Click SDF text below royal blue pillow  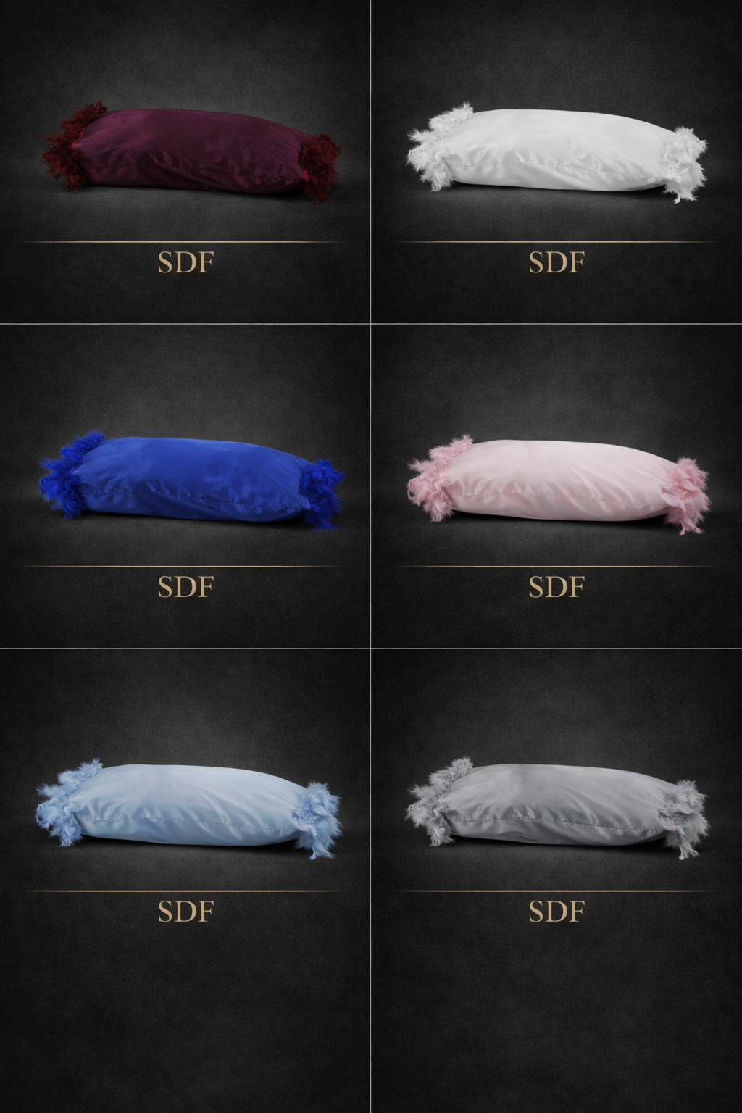[x=185, y=587]
